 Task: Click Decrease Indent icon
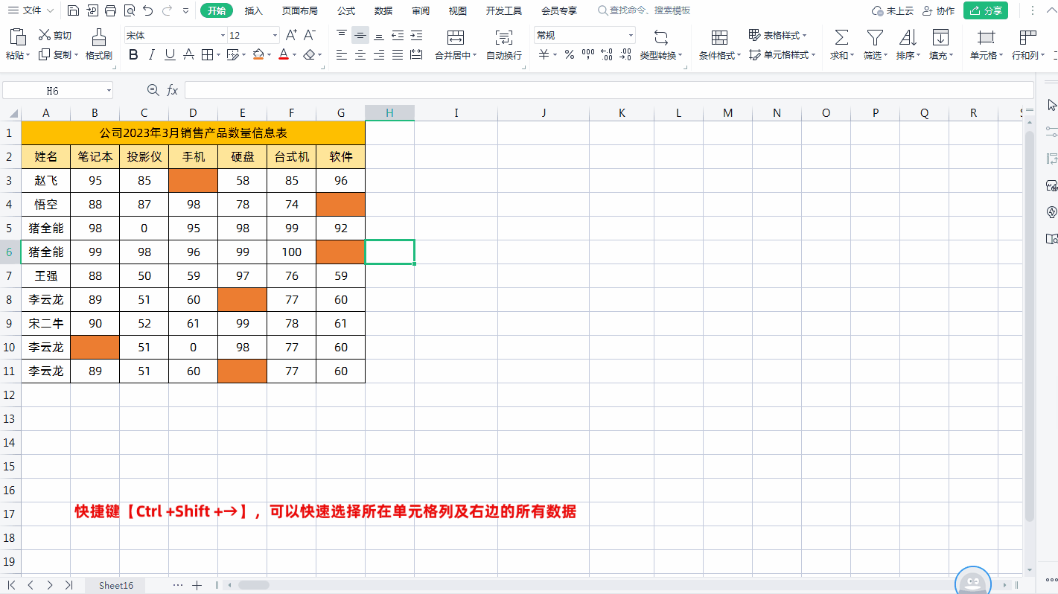pos(398,35)
